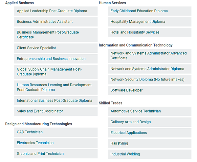197x162 pixels.
Task: Click Graphic and Print Technician
Action: coord(40,154)
